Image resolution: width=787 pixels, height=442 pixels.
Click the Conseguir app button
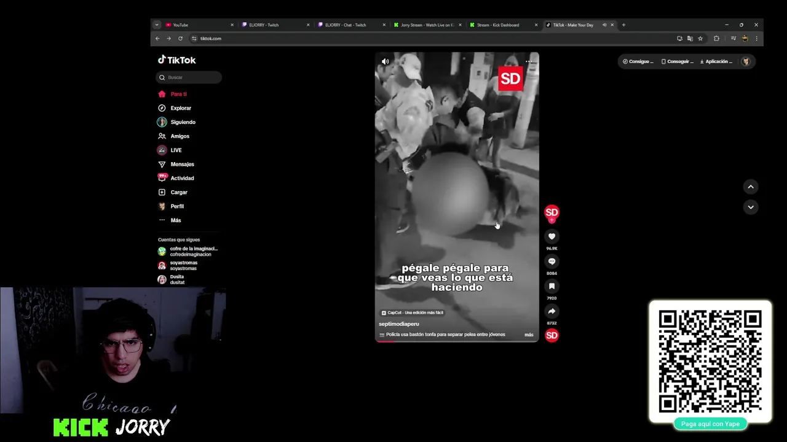coord(678,61)
